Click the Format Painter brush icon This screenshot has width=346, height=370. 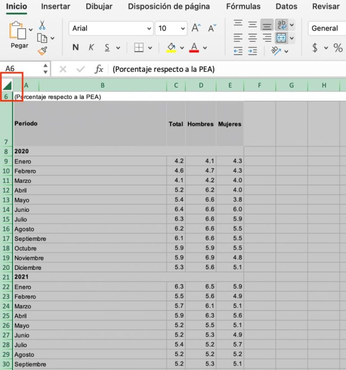point(42,51)
